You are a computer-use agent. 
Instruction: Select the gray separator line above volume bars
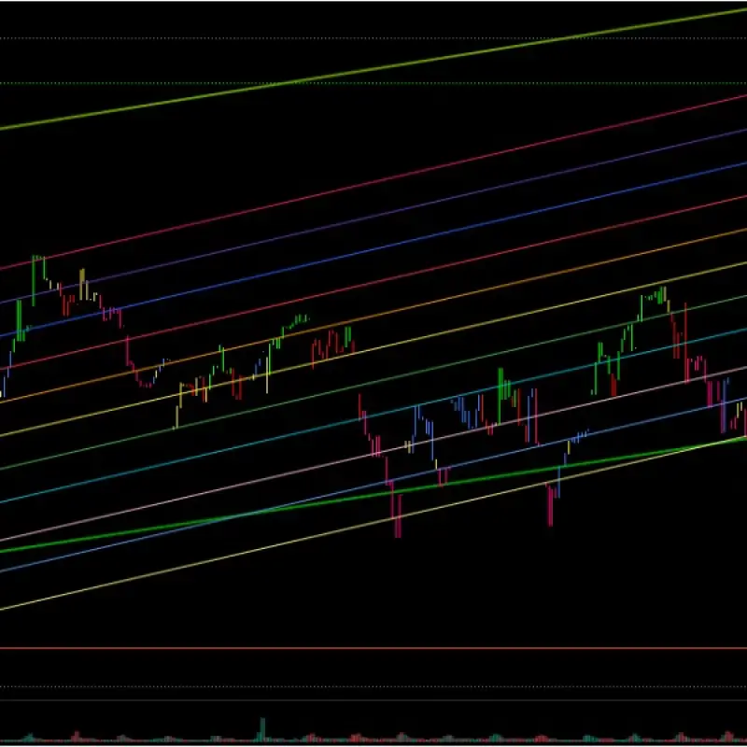pos(373,700)
